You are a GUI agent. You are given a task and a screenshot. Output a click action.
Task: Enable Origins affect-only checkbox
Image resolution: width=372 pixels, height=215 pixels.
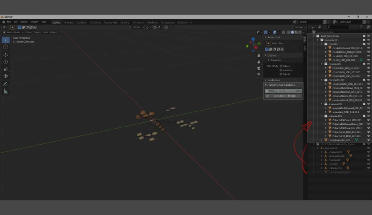(281, 66)
